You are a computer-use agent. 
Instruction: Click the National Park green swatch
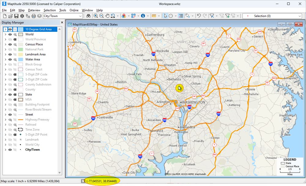[21, 49]
